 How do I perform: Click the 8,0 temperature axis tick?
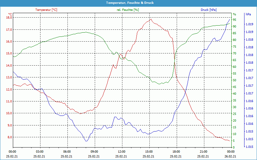click(10, 137)
